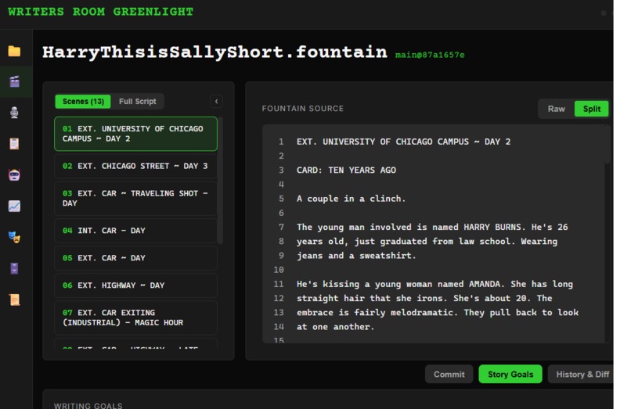Screen dimensions: 631x409
Task: Select scene 01 EXT. UNIVERSITY OF CHICAGO CAMPUS
Action: tap(135, 134)
